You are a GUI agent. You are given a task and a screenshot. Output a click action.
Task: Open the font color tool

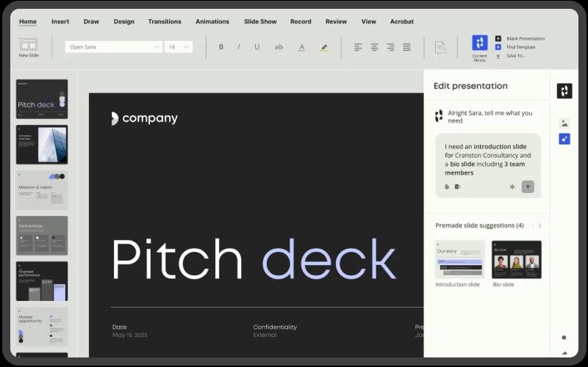pos(301,47)
